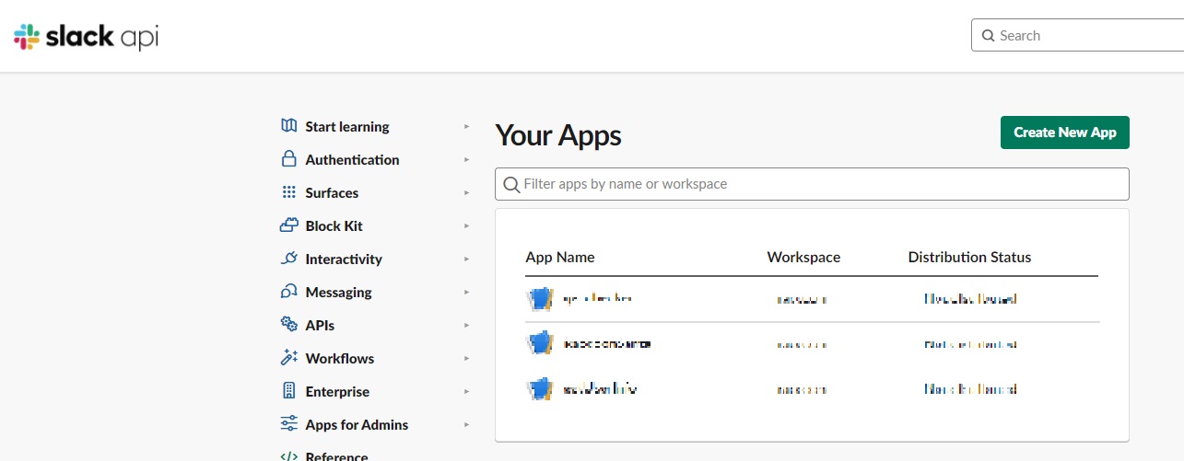Click the building icon beside Enterprise

tap(289, 391)
